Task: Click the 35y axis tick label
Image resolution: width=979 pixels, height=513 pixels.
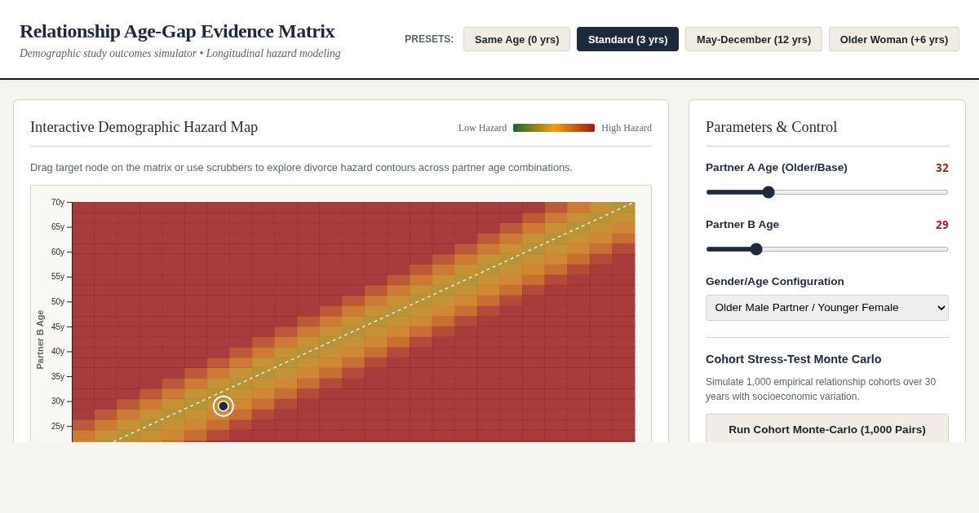Action: point(58,376)
